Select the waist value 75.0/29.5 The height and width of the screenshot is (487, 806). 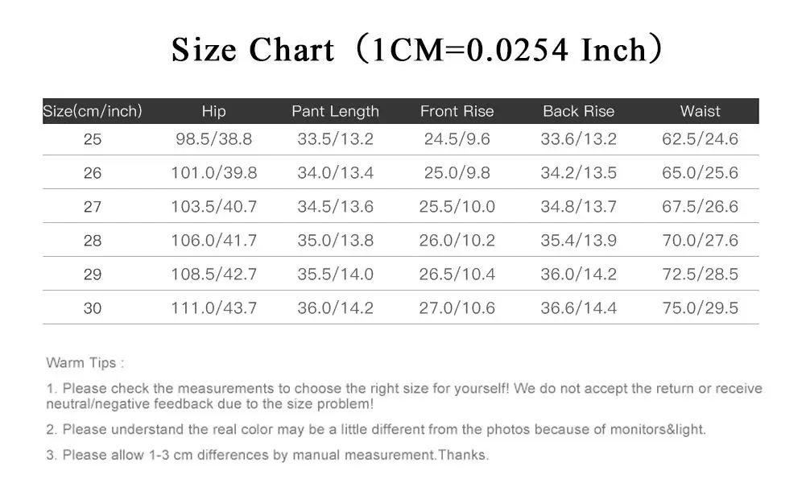[x=700, y=308]
